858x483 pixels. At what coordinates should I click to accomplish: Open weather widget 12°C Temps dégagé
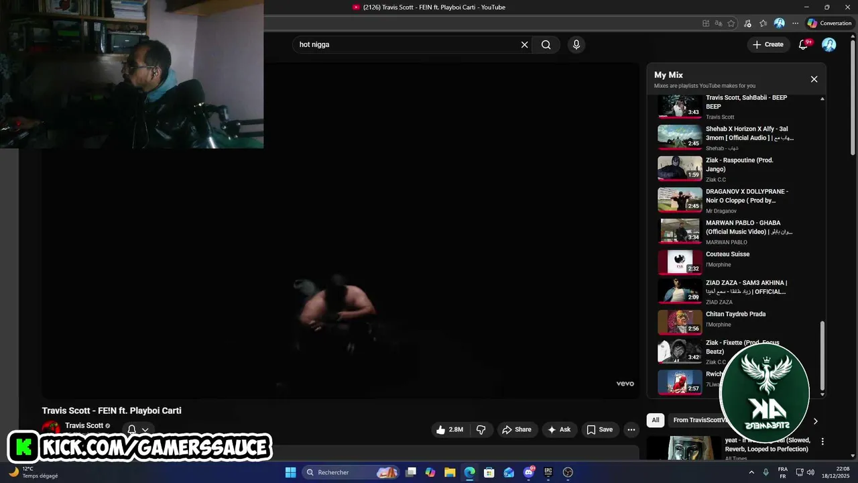34,472
